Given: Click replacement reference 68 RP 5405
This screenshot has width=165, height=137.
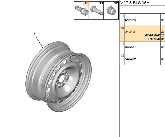Looking at the screenshot, I should point(153,35).
